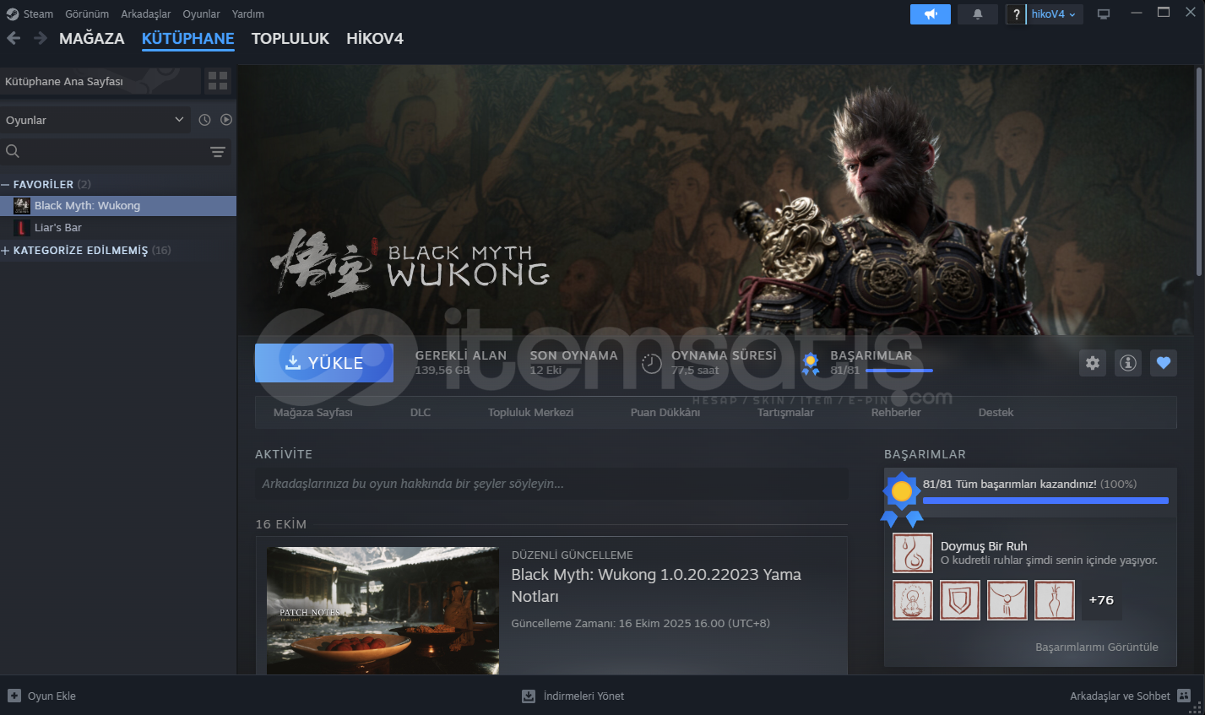Open the Görünüm menu
Screen dimensions: 1205x715
point(87,14)
